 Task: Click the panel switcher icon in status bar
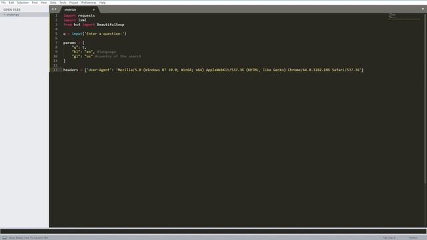5,237
